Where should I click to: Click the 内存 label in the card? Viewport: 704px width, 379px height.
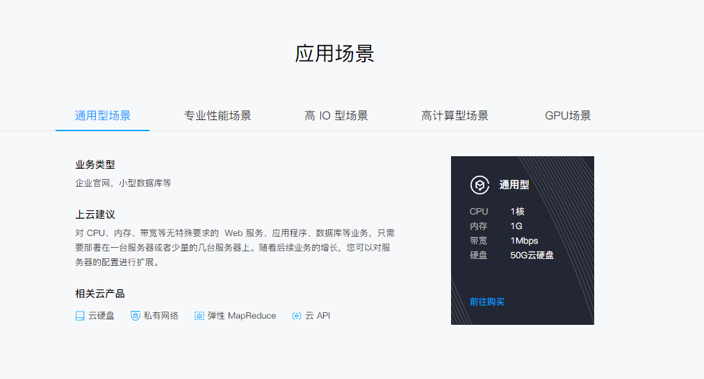click(478, 226)
